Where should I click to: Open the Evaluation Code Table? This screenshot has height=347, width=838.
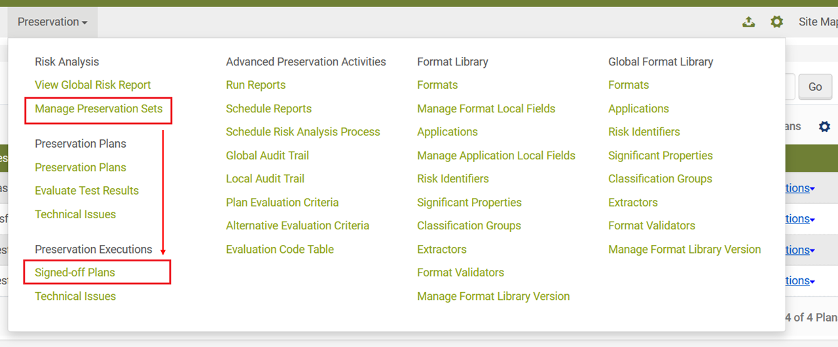click(x=280, y=250)
